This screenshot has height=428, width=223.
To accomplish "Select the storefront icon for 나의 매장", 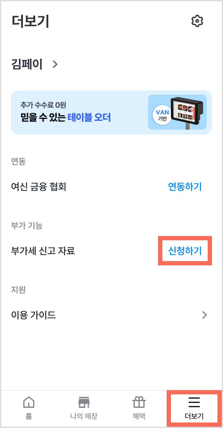I will click(x=84, y=402).
